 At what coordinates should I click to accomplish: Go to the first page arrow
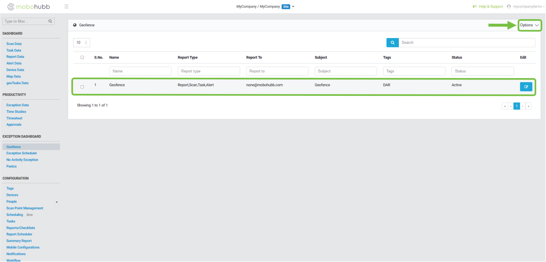(505, 106)
